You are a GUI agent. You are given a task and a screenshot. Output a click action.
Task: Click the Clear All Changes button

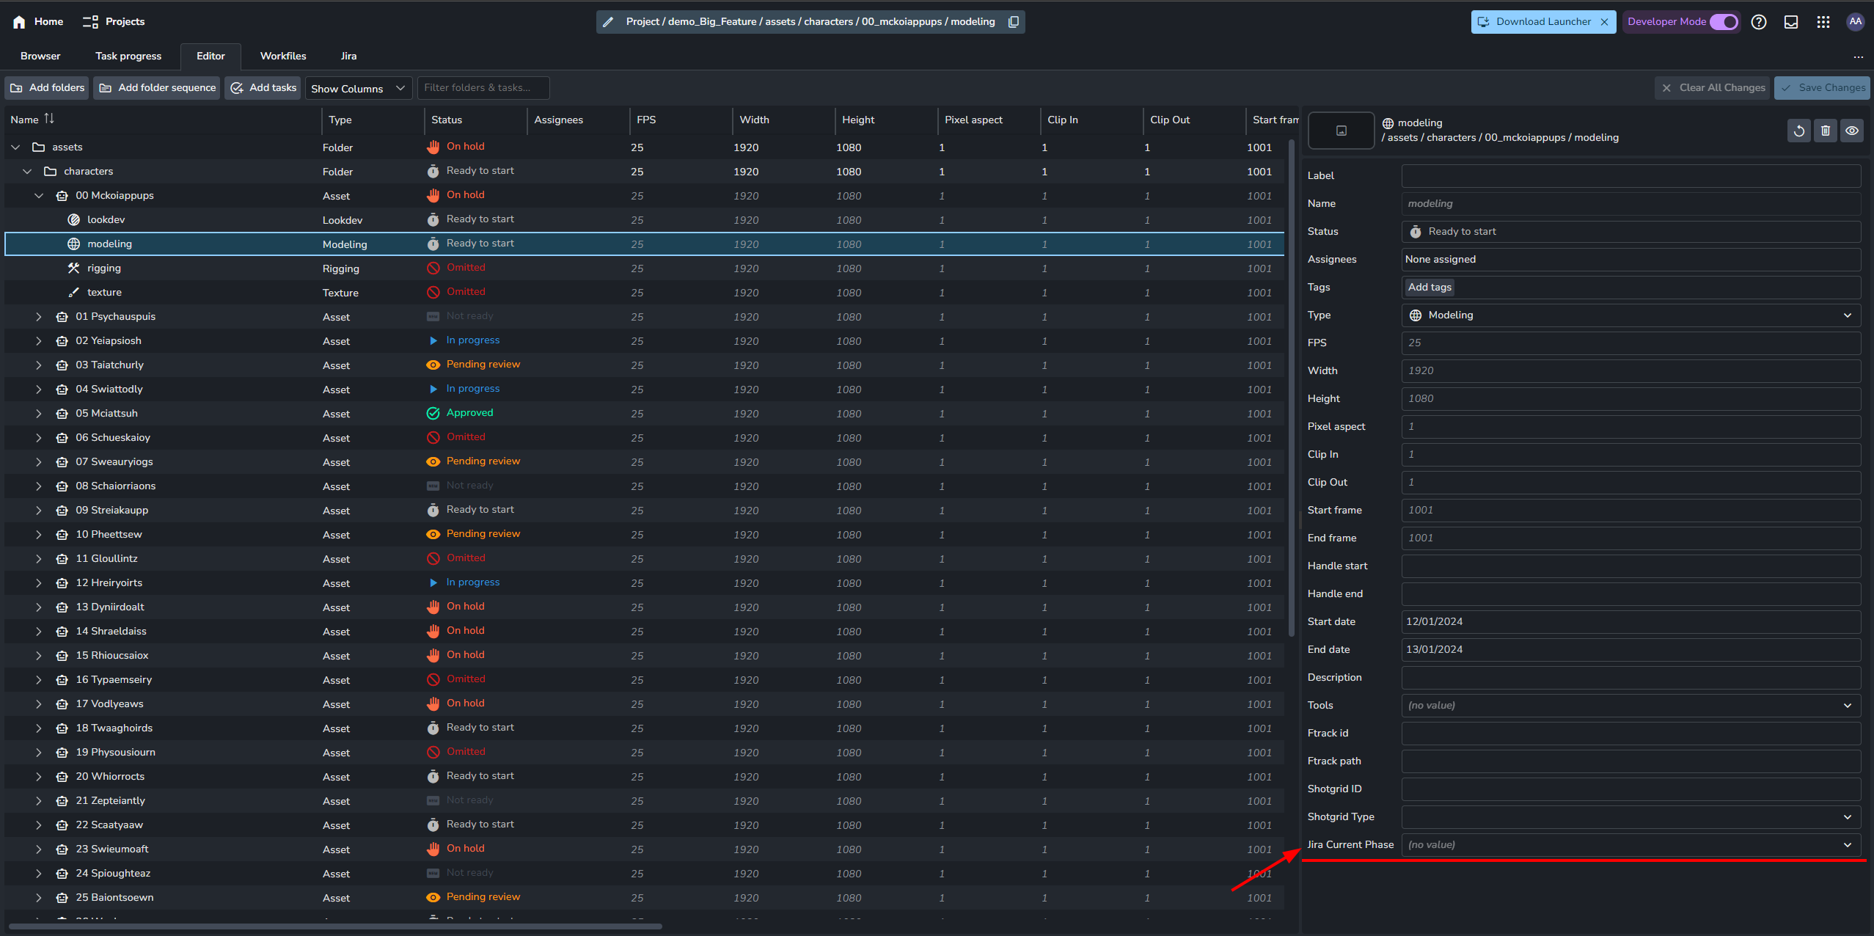coord(1713,88)
